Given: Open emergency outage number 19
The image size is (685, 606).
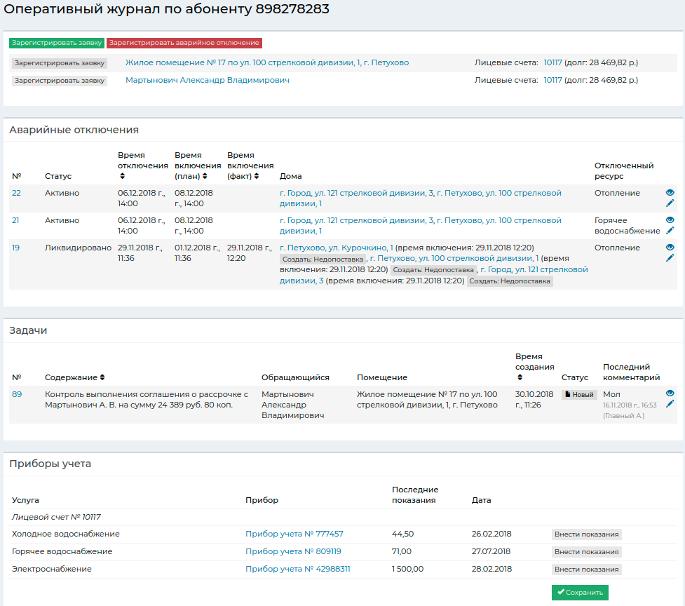Looking at the screenshot, I should point(15,248).
